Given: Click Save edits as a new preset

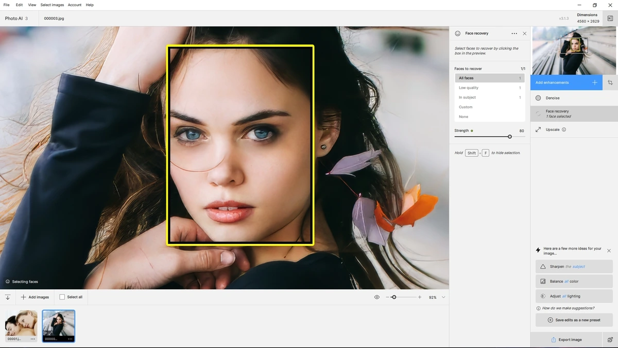Looking at the screenshot, I should (x=574, y=320).
